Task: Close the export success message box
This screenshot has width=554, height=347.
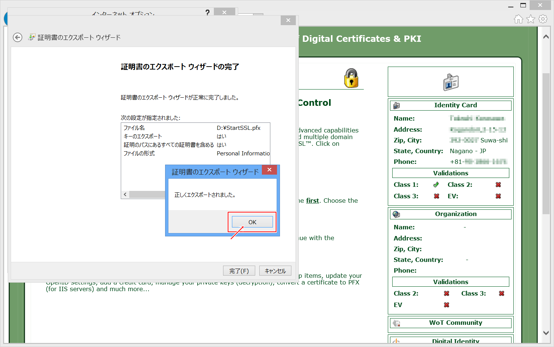Action: tap(270, 170)
